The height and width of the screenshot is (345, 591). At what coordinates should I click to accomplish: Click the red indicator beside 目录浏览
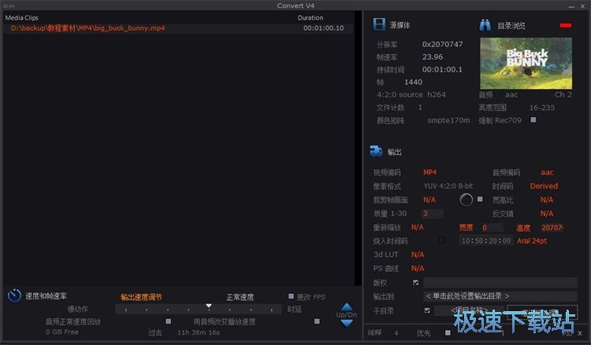[x=565, y=25]
